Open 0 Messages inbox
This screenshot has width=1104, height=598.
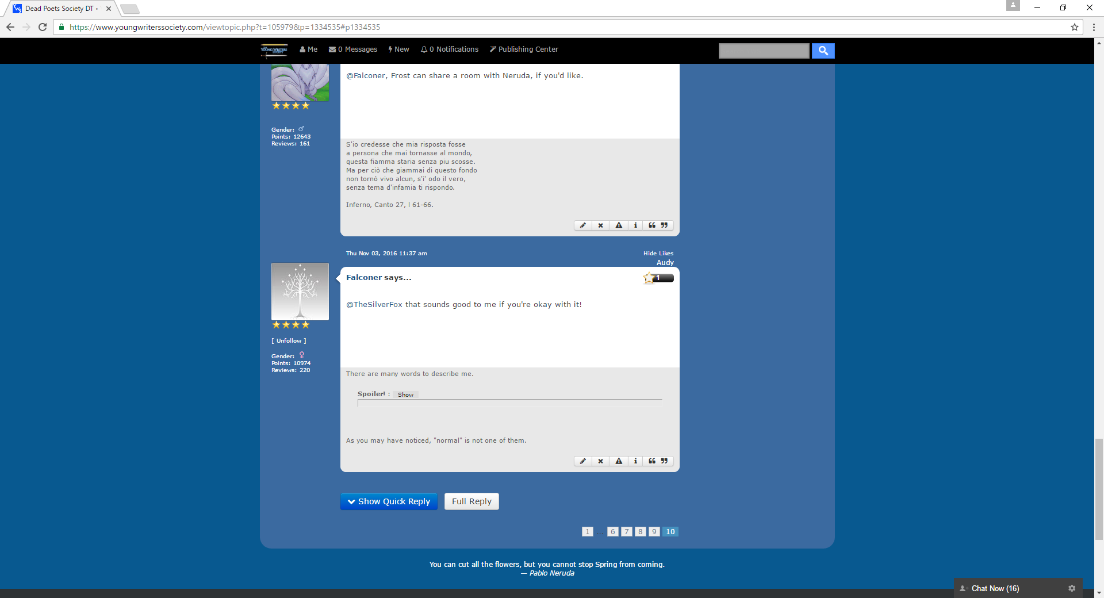tap(353, 49)
